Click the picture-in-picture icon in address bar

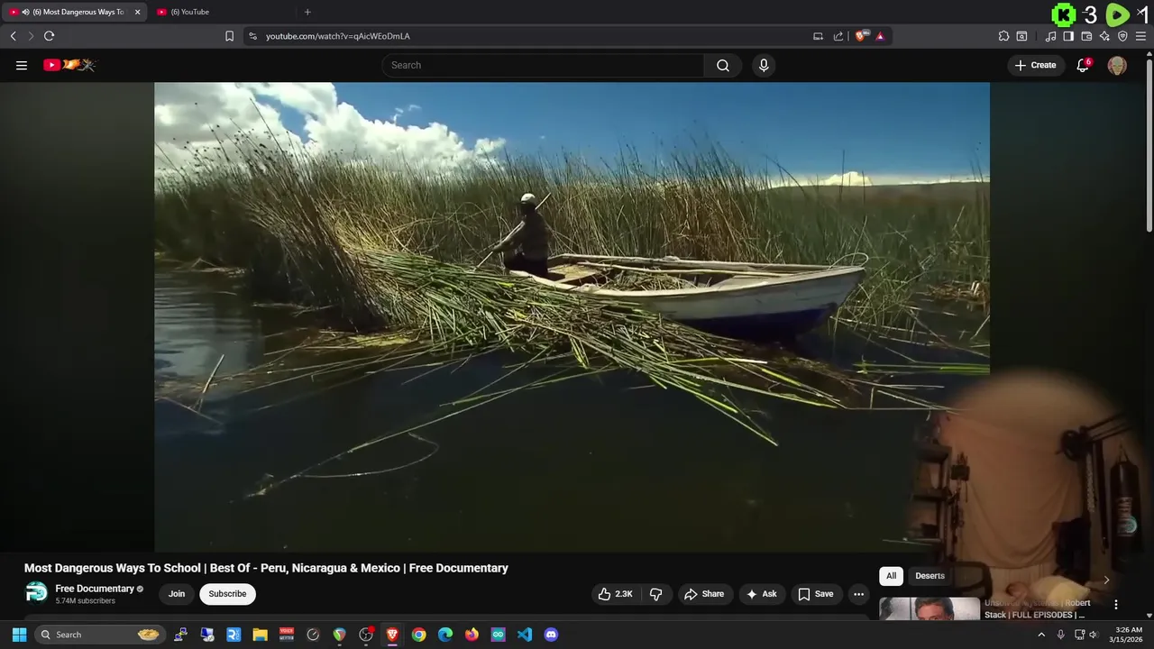pos(818,36)
